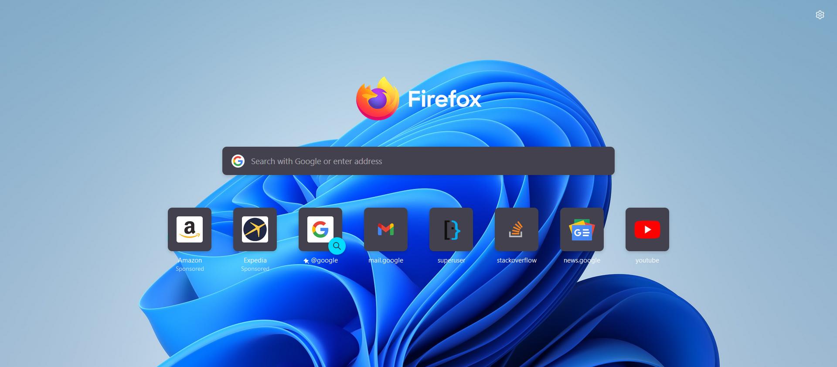Viewport: 837px width, 367px height.
Task: Click Sponsored text under Amazon
Action: (x=190, y=269)
